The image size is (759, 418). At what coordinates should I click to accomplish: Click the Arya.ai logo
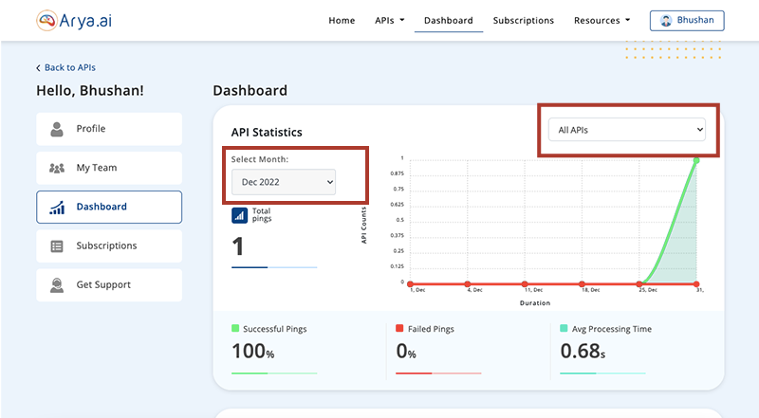coord(74,21)
